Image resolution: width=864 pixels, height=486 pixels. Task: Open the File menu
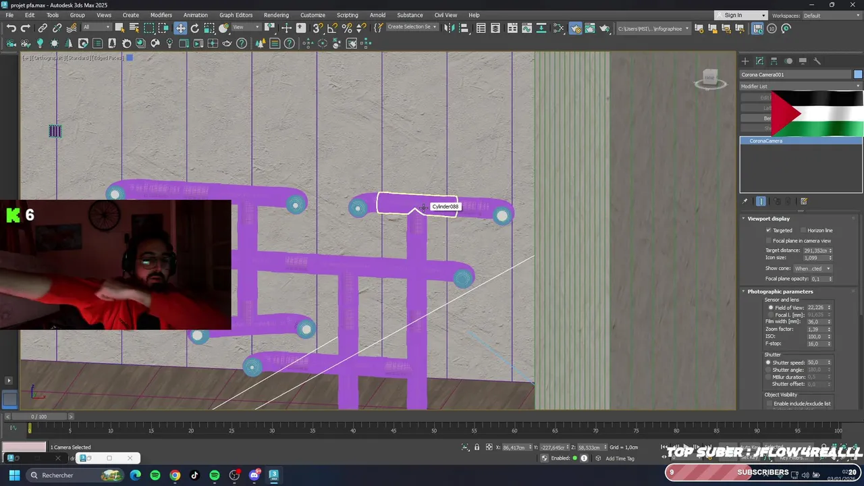pyautogui.click(x=9, y=15)
